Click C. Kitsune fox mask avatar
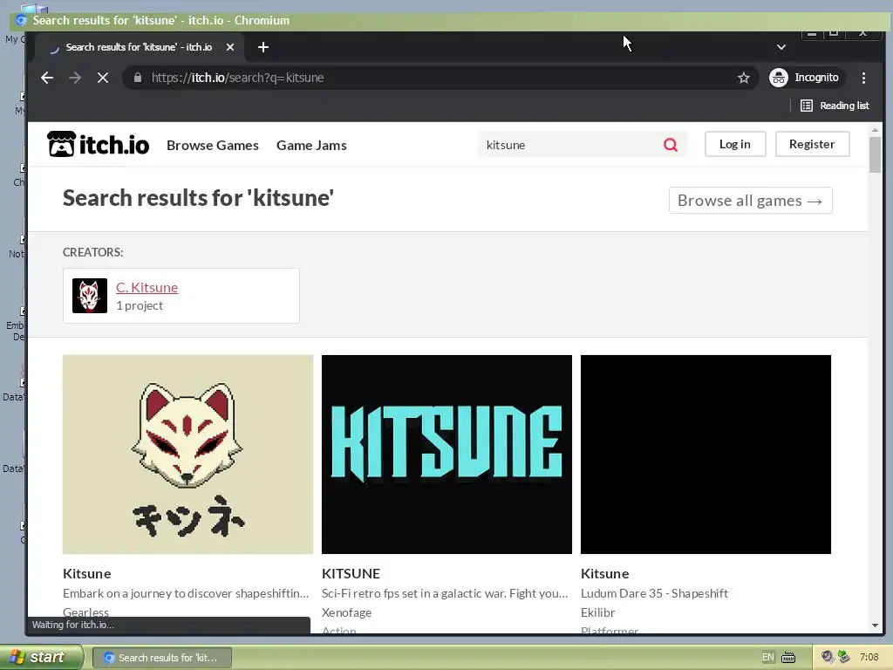 (x=90, y=296)
